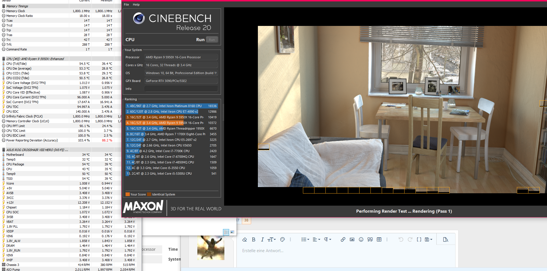547x271 pixels.
Task: Select ranking entry for Ryzen Threadripper 1950X
Action: (171, 128)
